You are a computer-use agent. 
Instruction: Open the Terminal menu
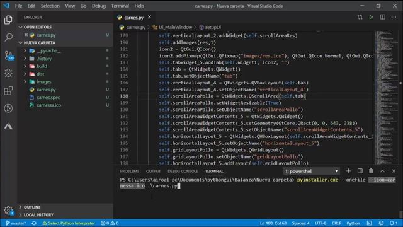pos(120,6)
